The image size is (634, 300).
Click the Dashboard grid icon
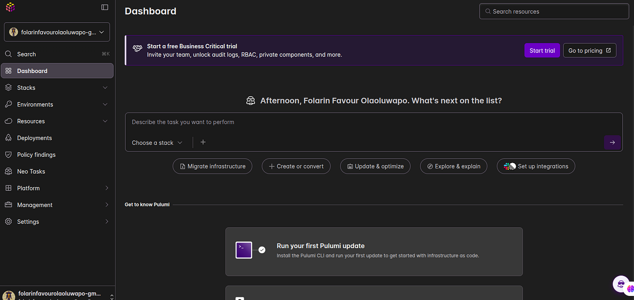click(x=8, y=71)
